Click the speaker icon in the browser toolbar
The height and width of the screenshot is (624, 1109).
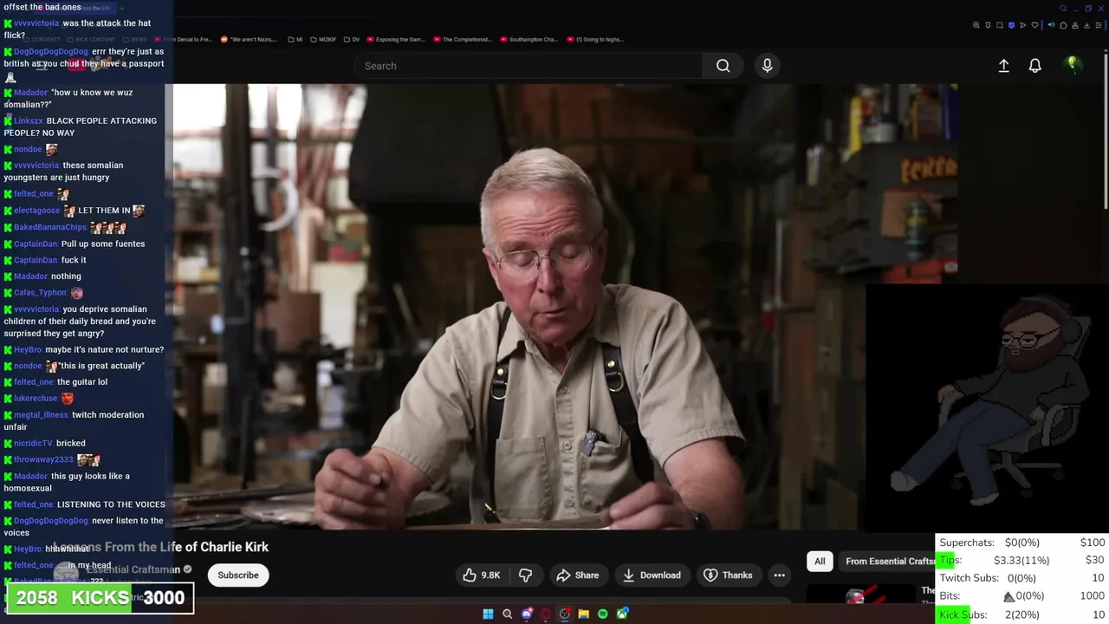click(x=1051, y=25)
